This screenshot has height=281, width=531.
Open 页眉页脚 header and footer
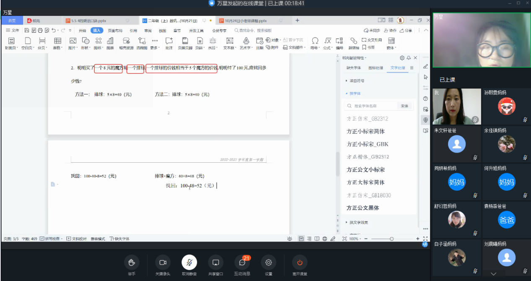185,43
